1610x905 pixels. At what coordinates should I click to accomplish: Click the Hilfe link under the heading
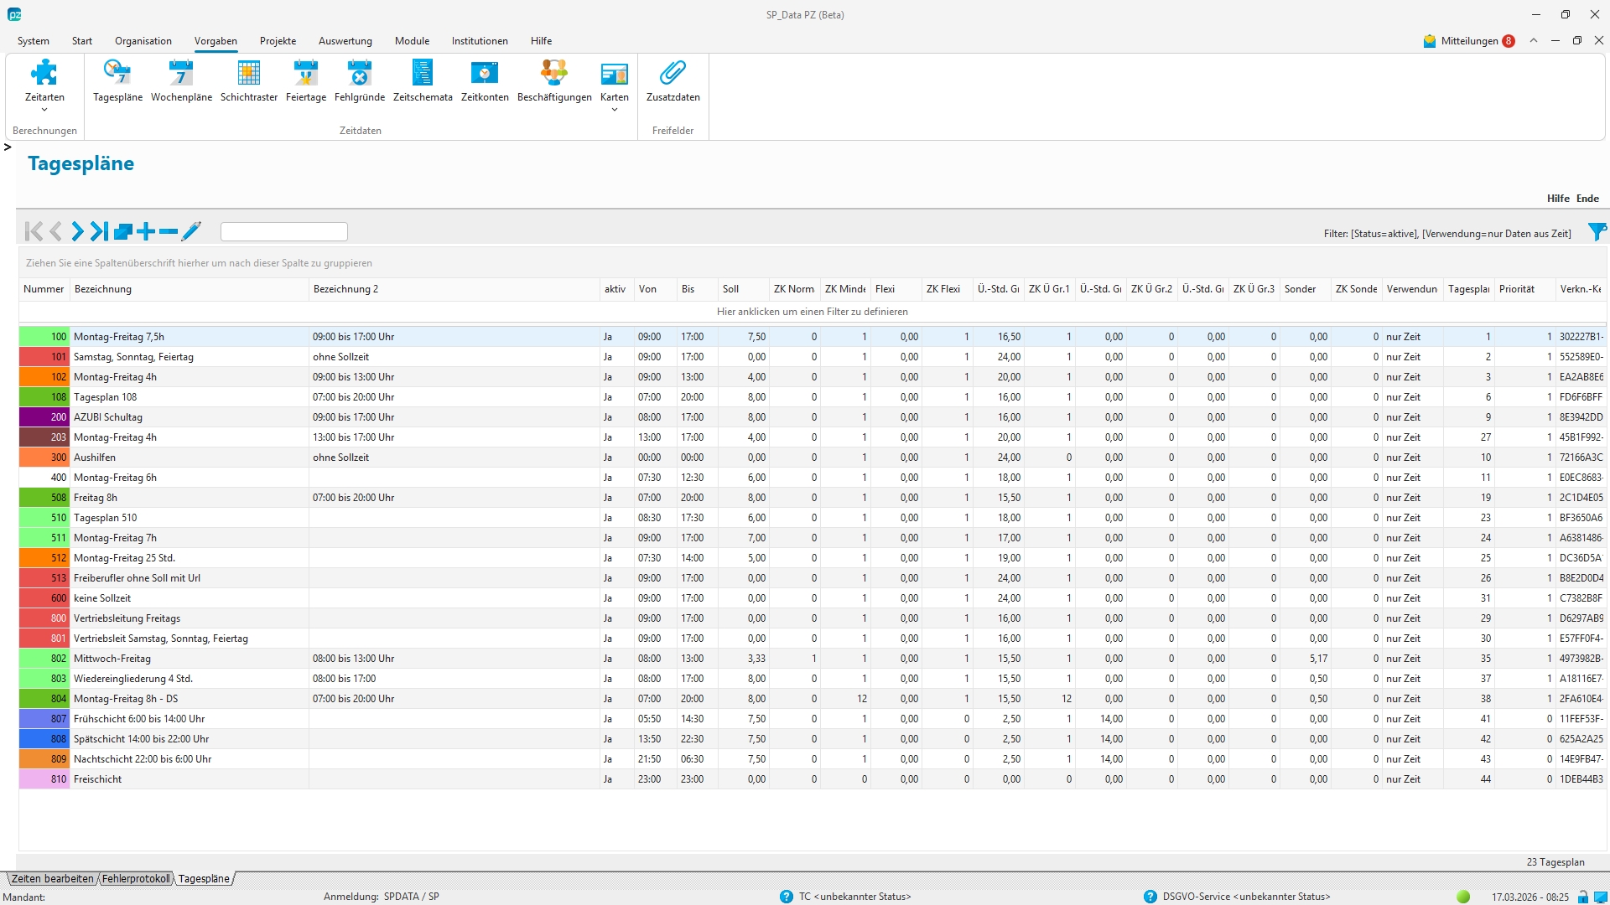pos(1557,199)
